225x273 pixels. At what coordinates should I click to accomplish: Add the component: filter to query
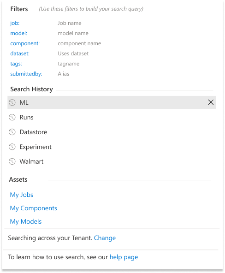coord(25,43)
